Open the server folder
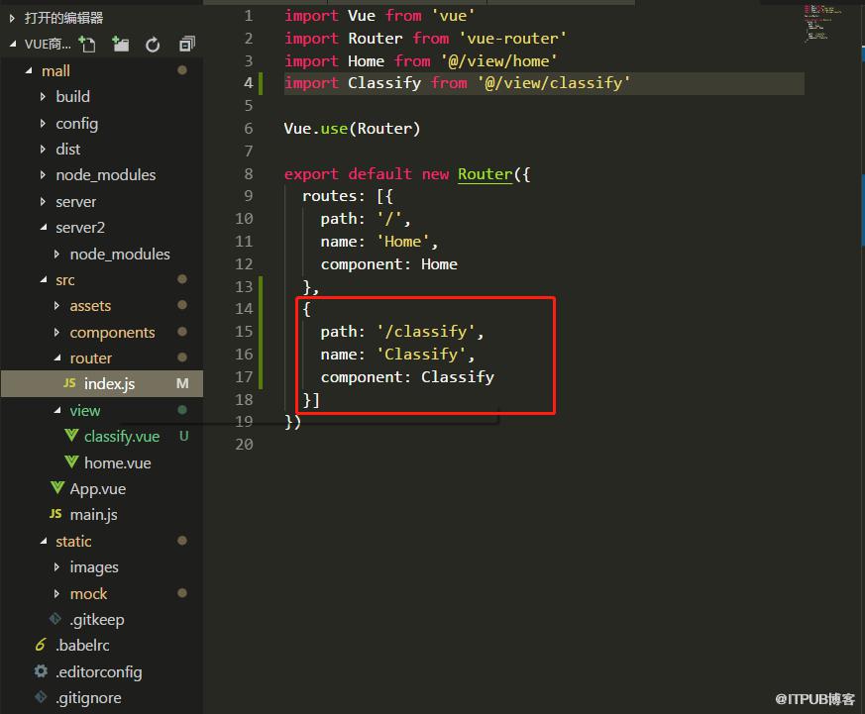The height and width of the screenshot is (714, 865). 75,202
